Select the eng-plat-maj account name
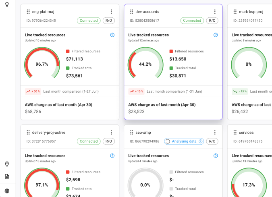Screen dimensions: 272x197 [43, 12]
